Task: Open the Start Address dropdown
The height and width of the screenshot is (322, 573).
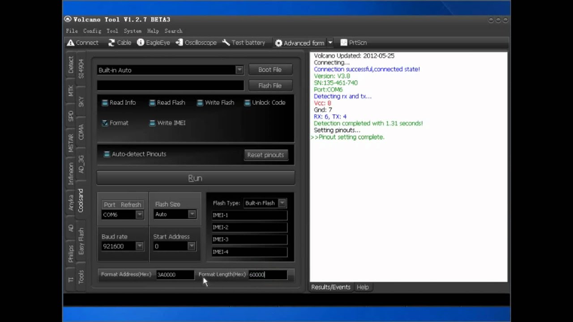Action: 192,246
